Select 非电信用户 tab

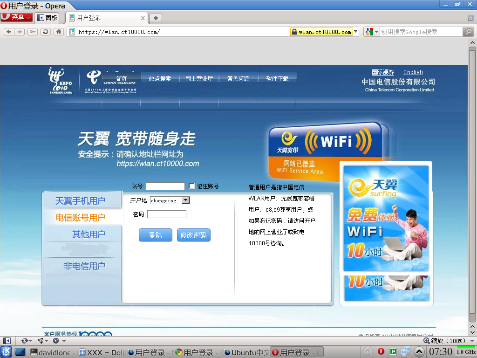coord(84,266)
